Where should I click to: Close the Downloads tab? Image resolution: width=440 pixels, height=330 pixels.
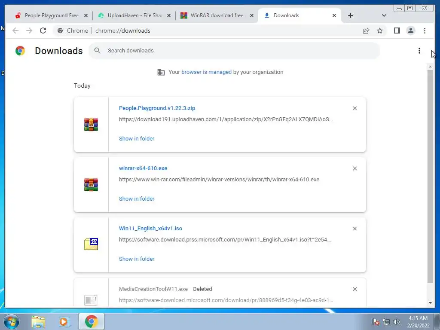point(334,15)
